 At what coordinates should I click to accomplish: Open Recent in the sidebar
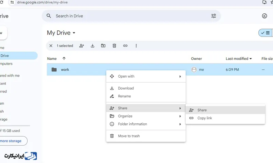[x=3, y=83]
